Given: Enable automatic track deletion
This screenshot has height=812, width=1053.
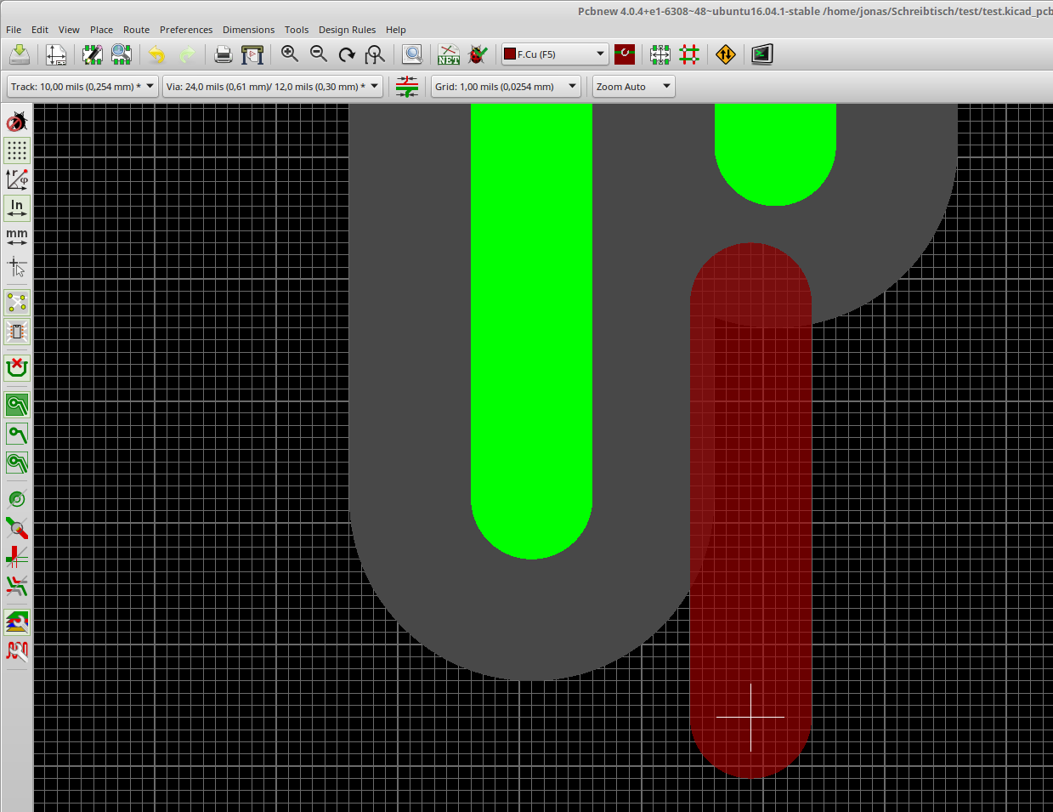Looking at the screenshot, I should point(17,368).
